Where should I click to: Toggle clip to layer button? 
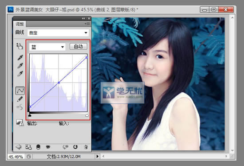coord(38,147)
